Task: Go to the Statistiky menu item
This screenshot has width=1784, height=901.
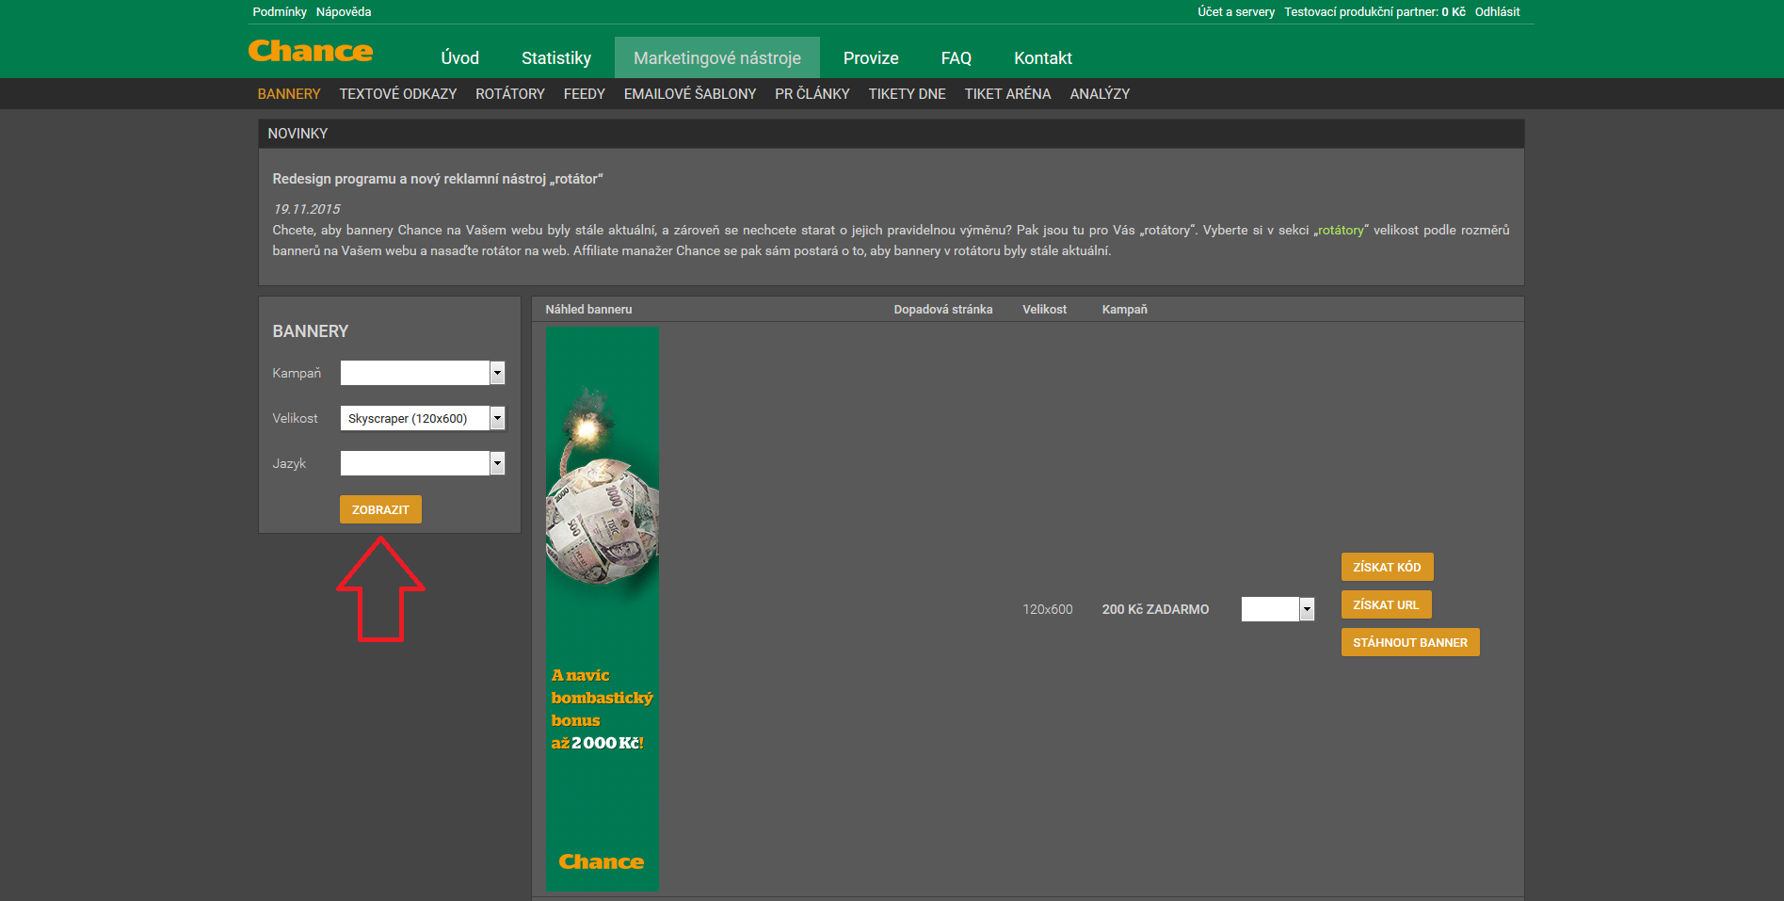Action: coord(556,57)
